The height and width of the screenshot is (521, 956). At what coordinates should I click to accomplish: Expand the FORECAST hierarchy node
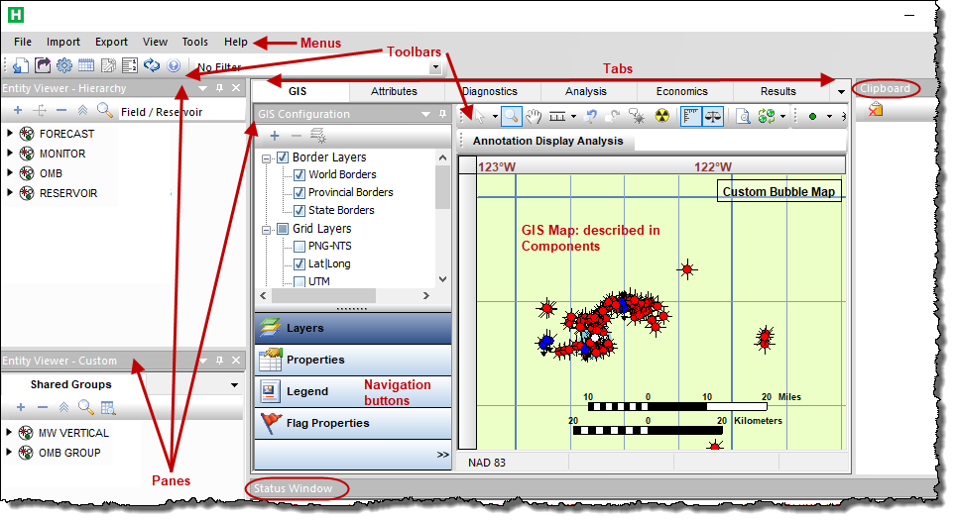[10, 133]
